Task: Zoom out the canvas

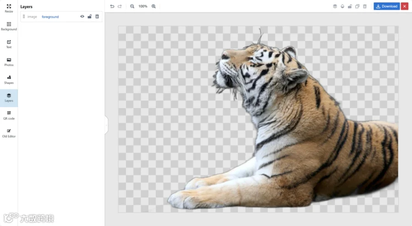Action: pyautogui.click(x=132, y=6)
